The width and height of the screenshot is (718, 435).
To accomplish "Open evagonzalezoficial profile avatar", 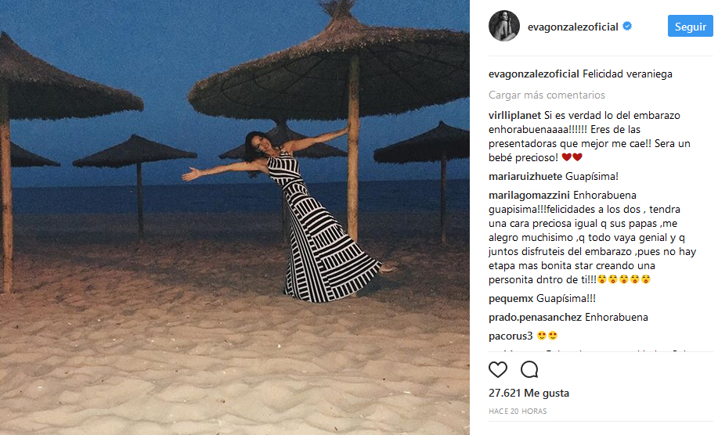I will coord(504,26).
